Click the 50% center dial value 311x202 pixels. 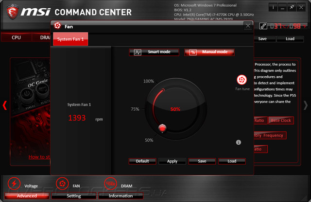pyautogui.click(x=175, y=109)
